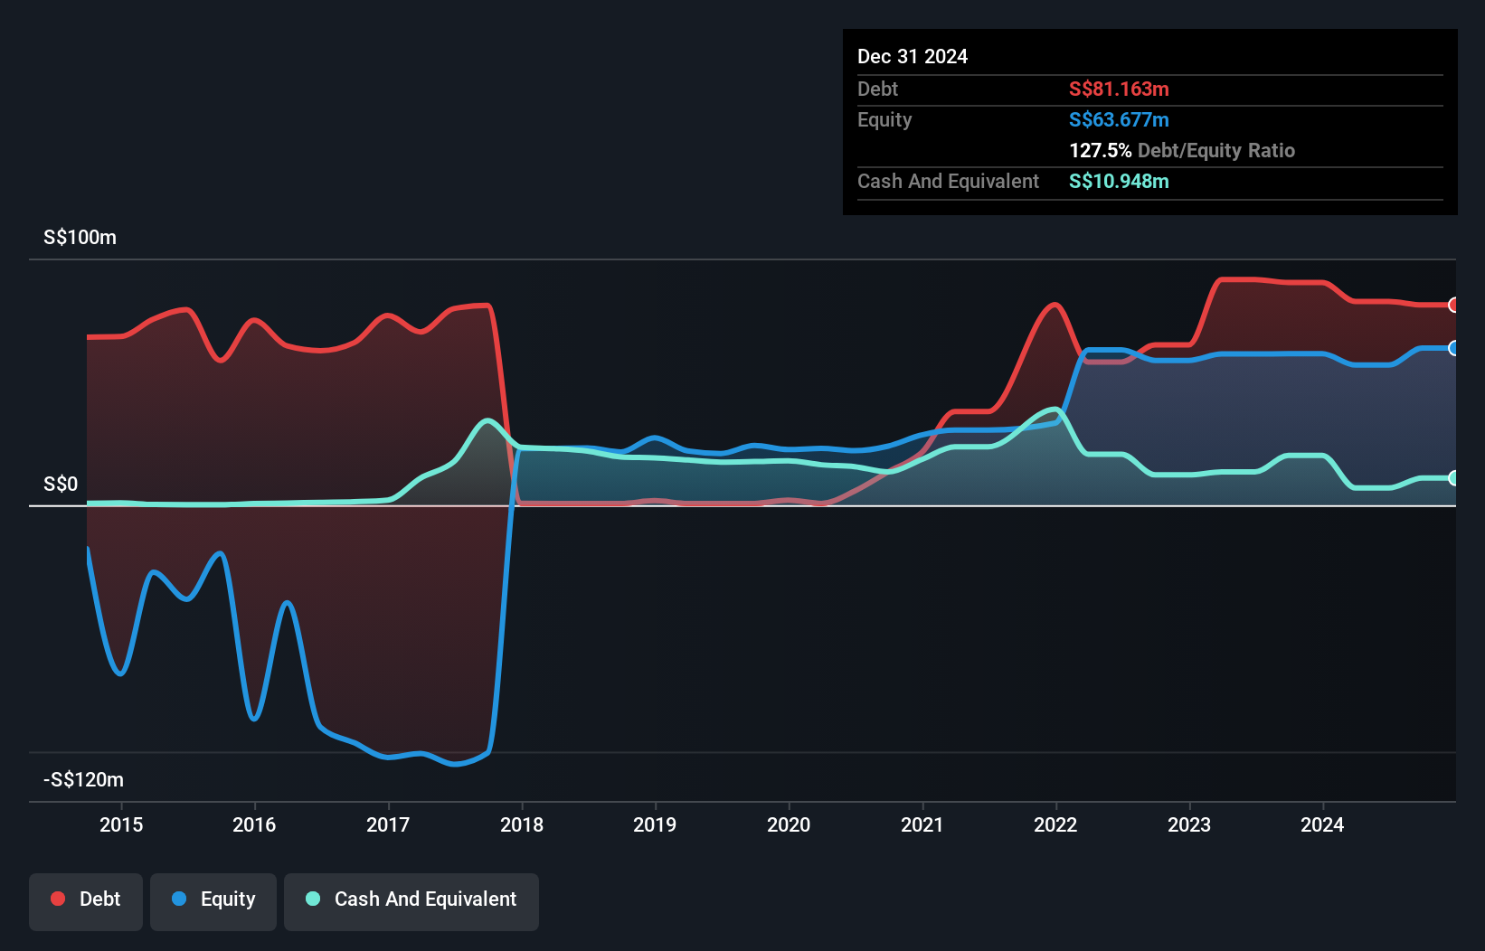Click the blue Equity endpoint marker

point(1453,348)
